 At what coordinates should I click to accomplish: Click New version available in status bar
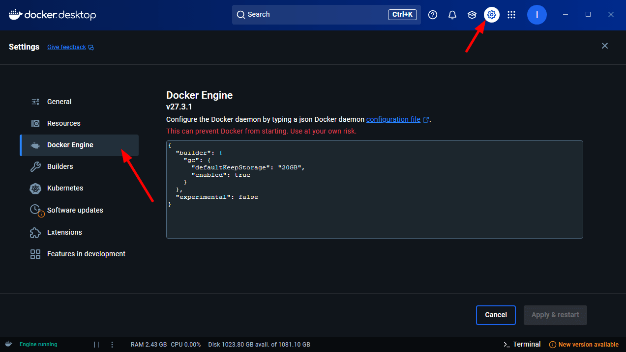click(x=588, y=344)
